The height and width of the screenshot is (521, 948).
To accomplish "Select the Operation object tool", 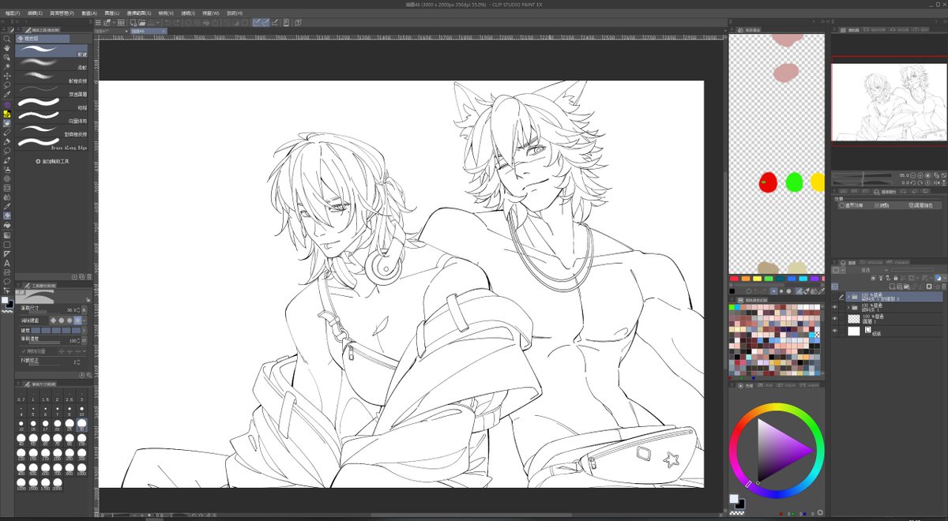I will coord(7,58).
